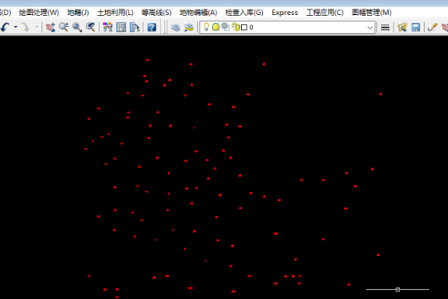This screenshot has width=448, height=299.
Task: Open the redo history dropdown arrow
Action: pos(37,27)
